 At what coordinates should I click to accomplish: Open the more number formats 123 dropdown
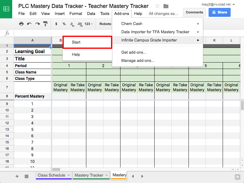coord(88,24)
